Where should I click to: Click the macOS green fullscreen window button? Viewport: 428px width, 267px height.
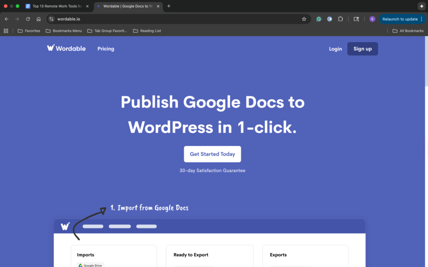pos(18,6)
